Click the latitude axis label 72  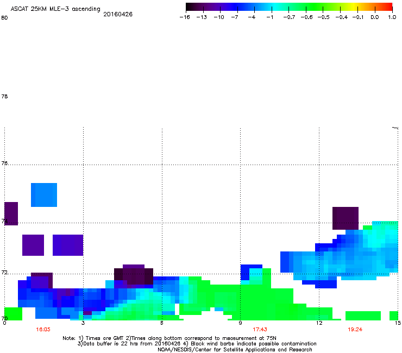coord(4,273)
